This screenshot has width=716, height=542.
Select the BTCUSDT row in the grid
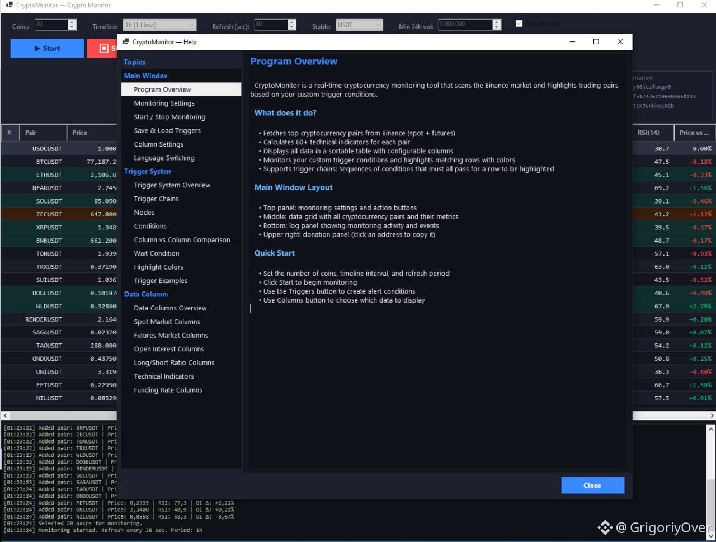pyautogui.click(x=59, y=162)
